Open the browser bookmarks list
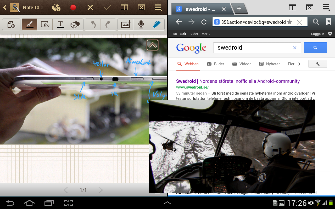This screenshot has width=335, height=209. coord(329,22)
